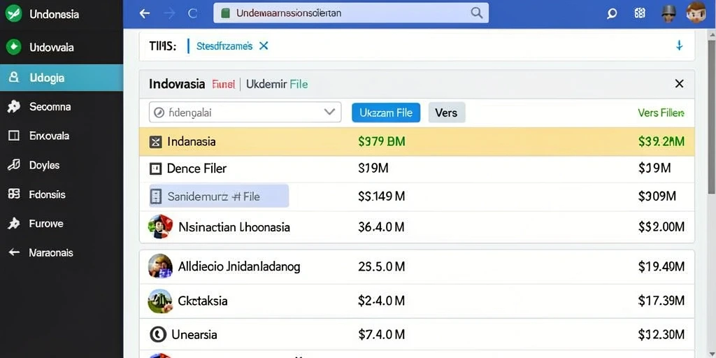The width and height of the screenshot is (716, 358).
Task: Click the search magnifier in address bar
Action: [476, 13]
